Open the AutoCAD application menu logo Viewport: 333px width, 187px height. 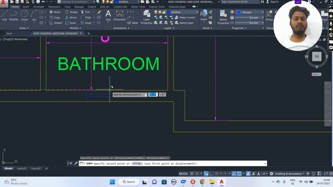click(4, 3)
